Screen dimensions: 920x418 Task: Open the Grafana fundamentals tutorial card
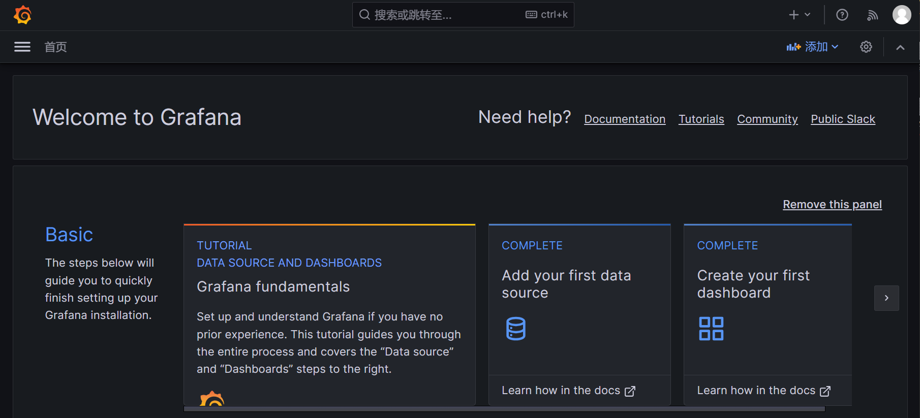pyautogui.click(x=329, y=315)
